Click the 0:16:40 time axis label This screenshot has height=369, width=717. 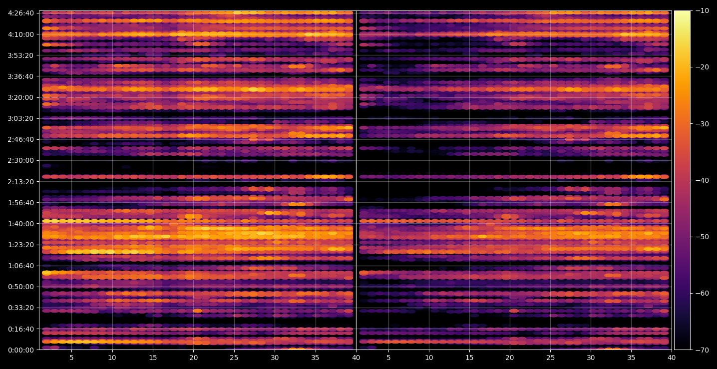coord(20,329)
